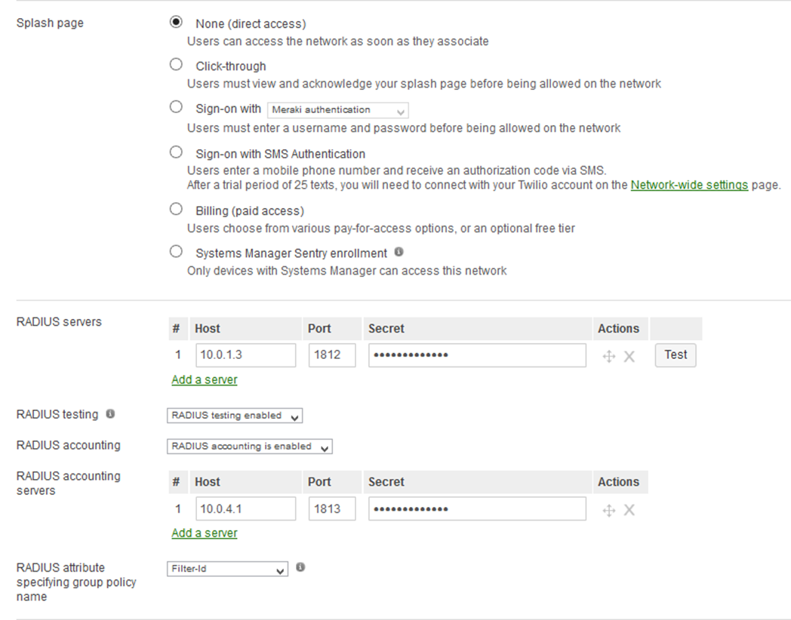Click the info icon next to Systems Manager Sentry enrollment
The height and width of the screenshot is (620, 791).
399,251
